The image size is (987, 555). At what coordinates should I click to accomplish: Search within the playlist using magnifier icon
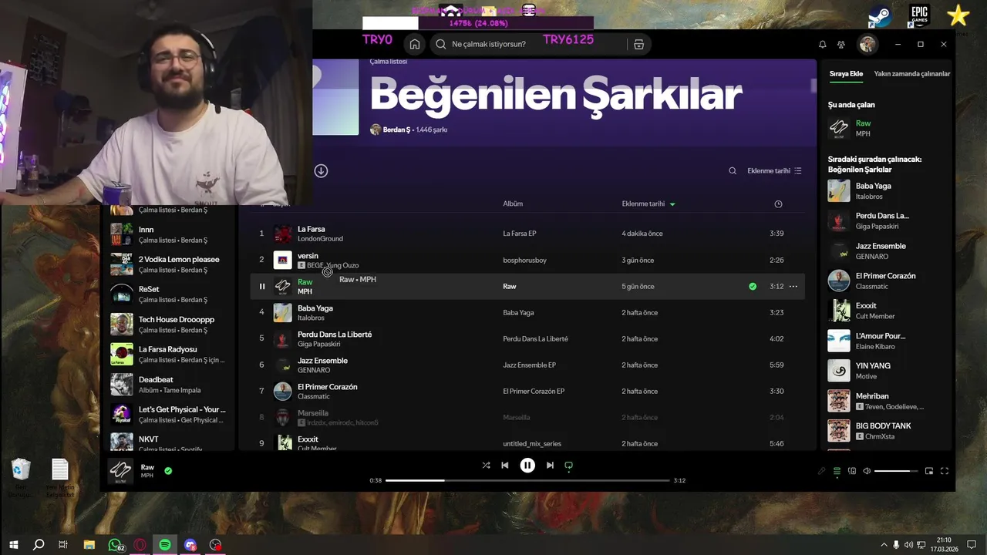click(733, 171)
